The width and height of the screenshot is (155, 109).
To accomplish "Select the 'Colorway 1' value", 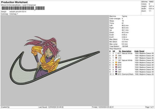I will click(14, 14).
